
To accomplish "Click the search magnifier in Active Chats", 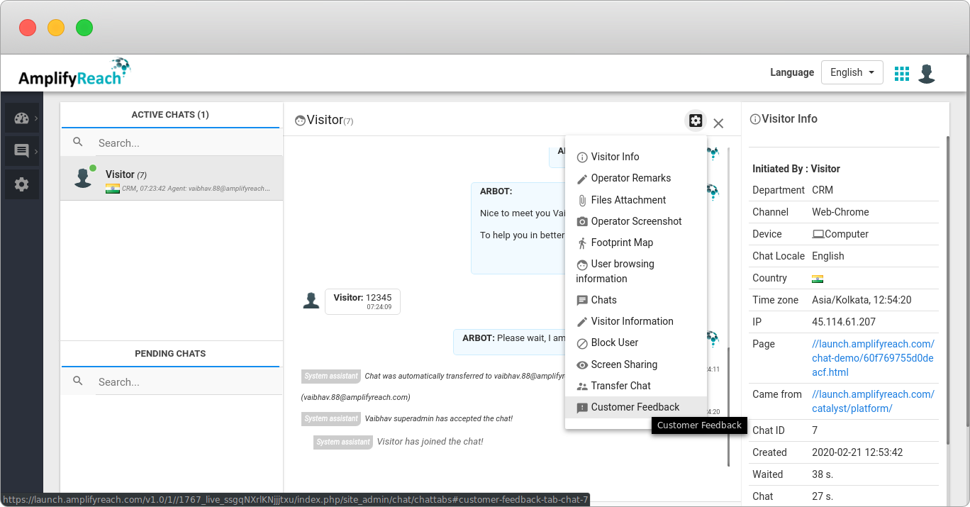I will click(x=78, y=143).
